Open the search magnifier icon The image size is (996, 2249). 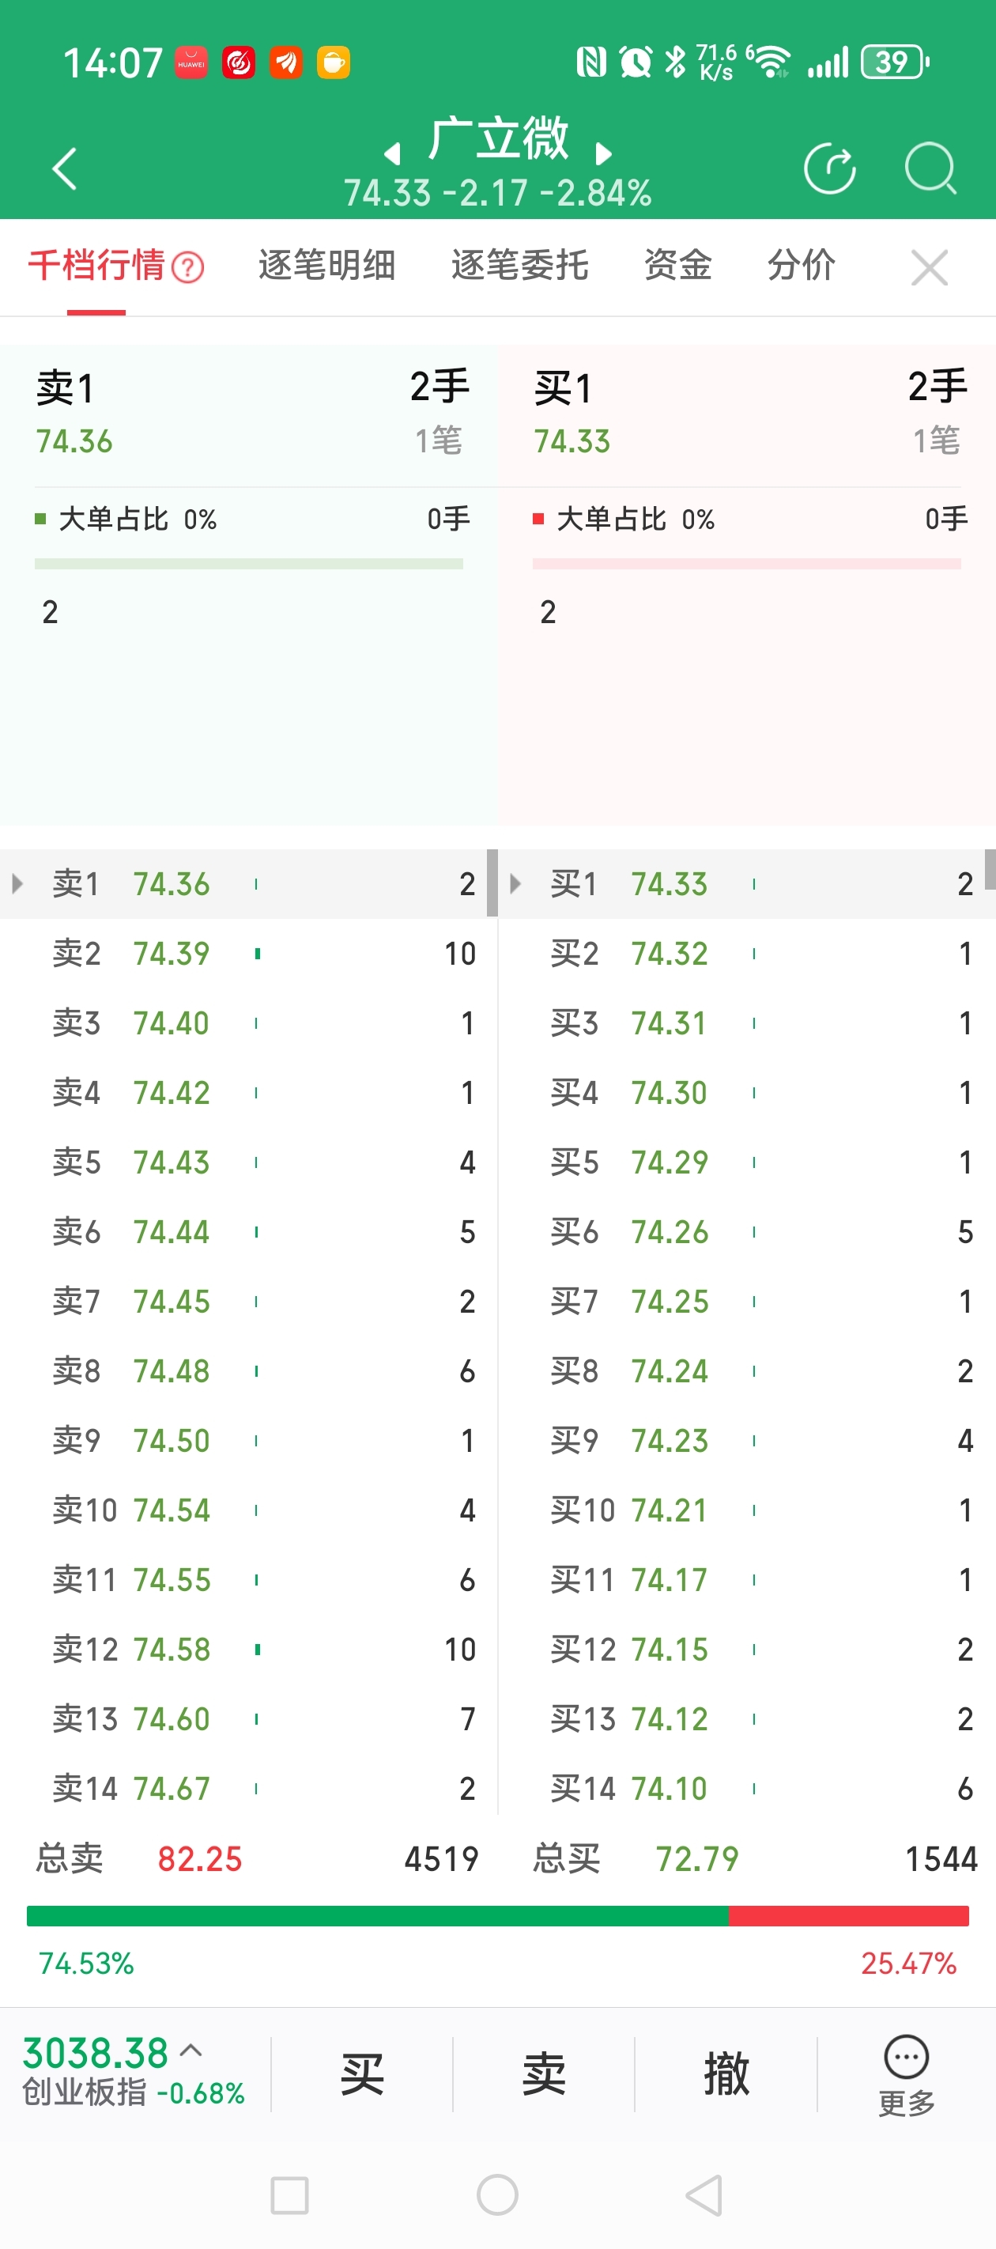click(930, 168)
